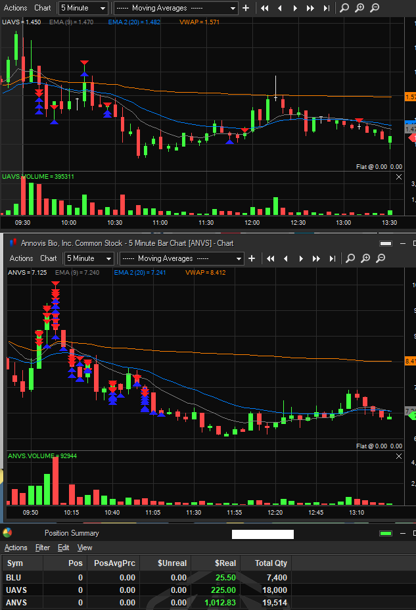Click magnifier reset zoom in UAVS chart
The width and height of the screenshot is (416, 610).
pyautogui.click(x=344, y=8)
